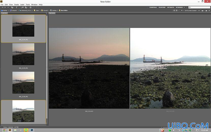
Task: Open File Explorer from the taskbar
Action: (x=15, y=130)
